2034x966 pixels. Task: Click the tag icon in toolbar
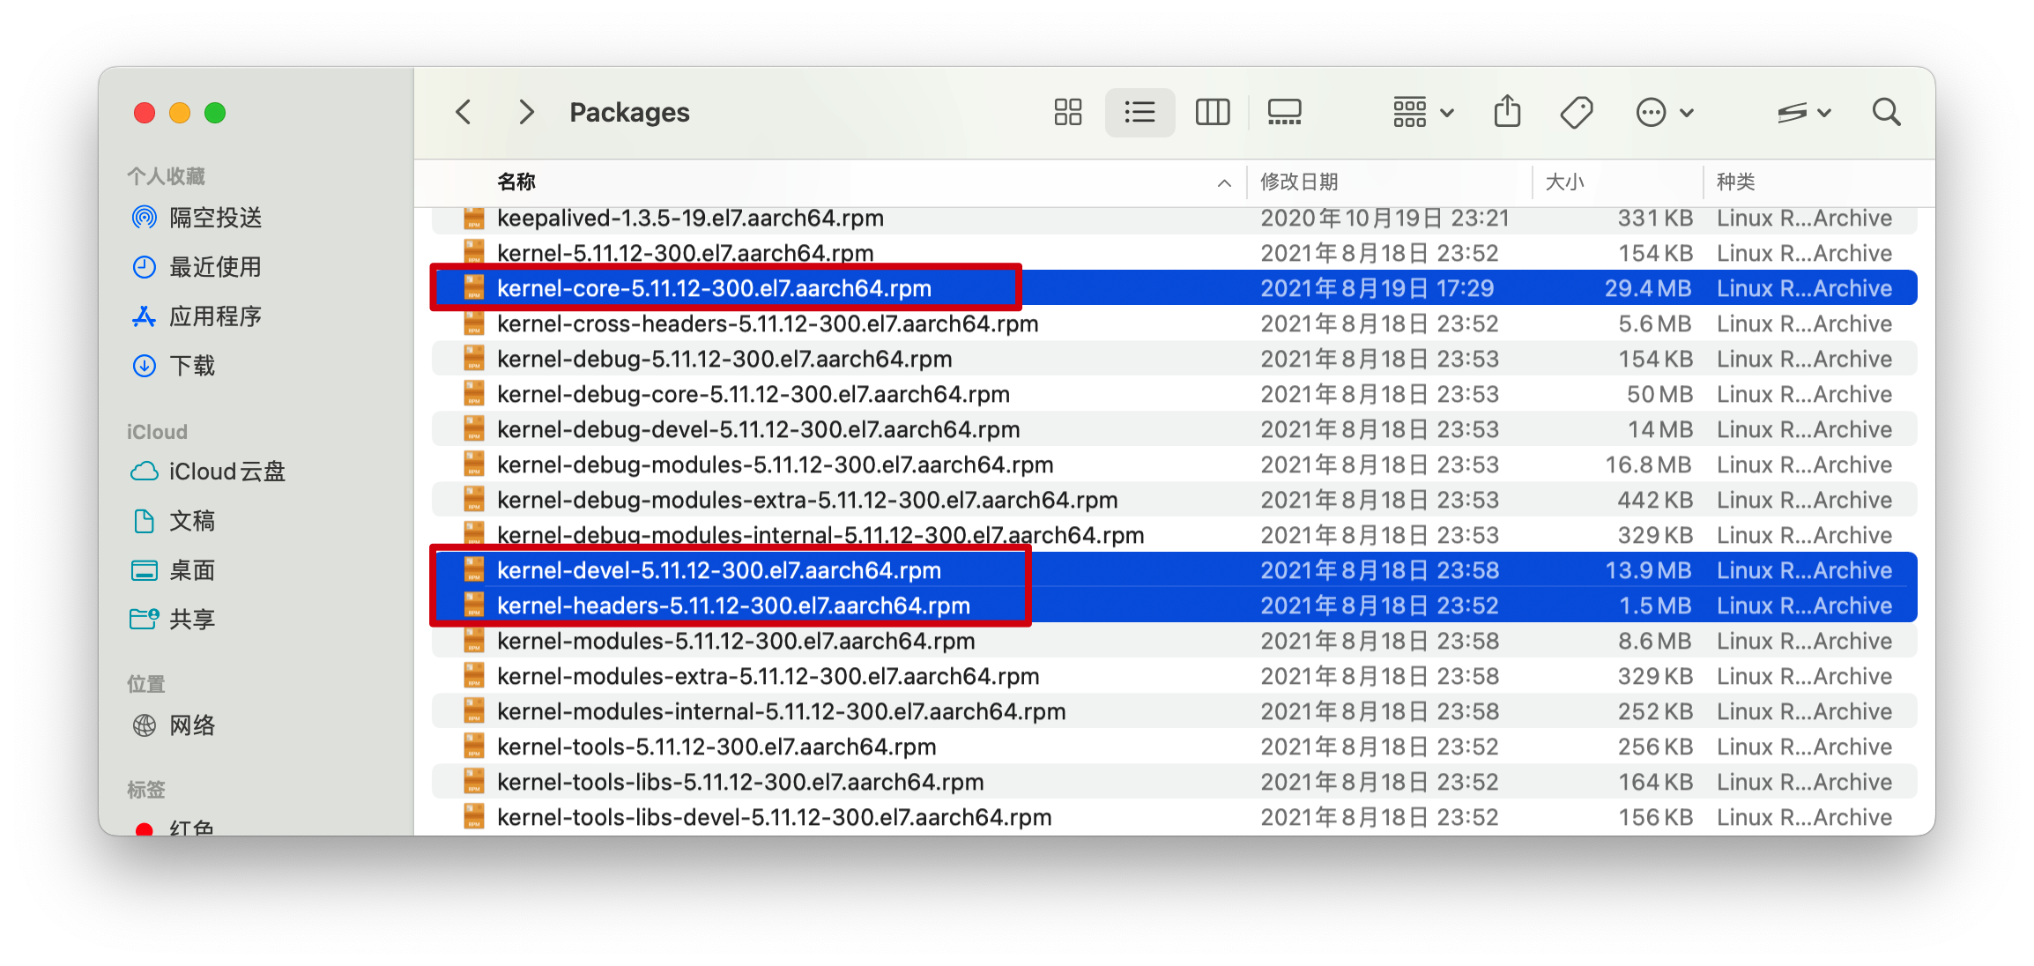[x=1576, y=112]
